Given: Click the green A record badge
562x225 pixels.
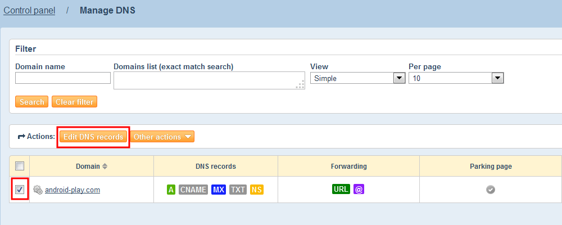Looking at the screenshot, I should pos(171,190).
